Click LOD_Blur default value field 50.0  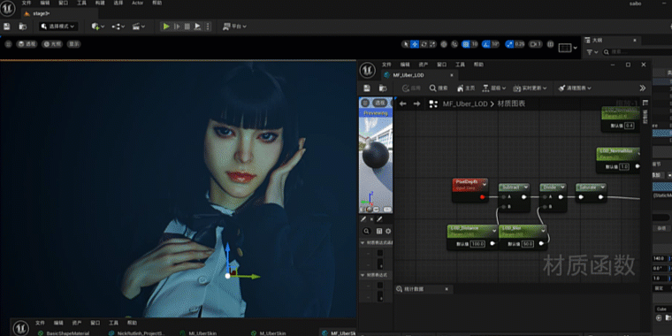coord(528,244)
